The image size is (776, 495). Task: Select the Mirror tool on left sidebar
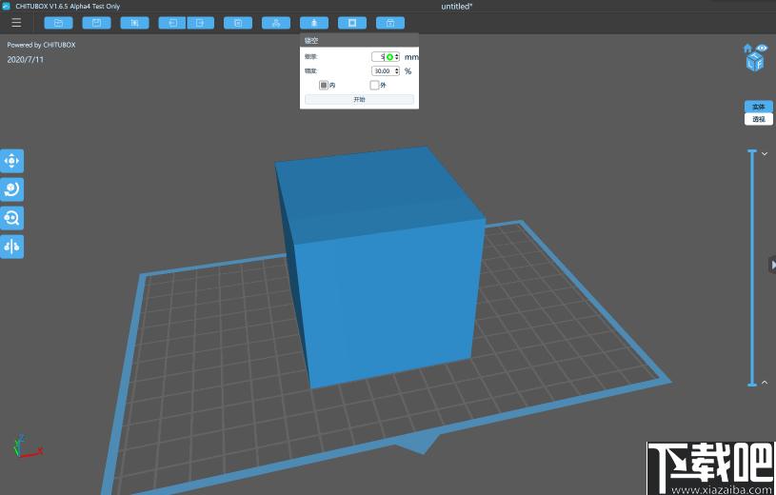point(11,247)
